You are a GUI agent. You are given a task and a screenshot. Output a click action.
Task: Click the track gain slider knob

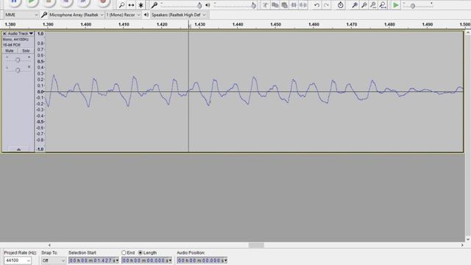click(x=18, y=60)
